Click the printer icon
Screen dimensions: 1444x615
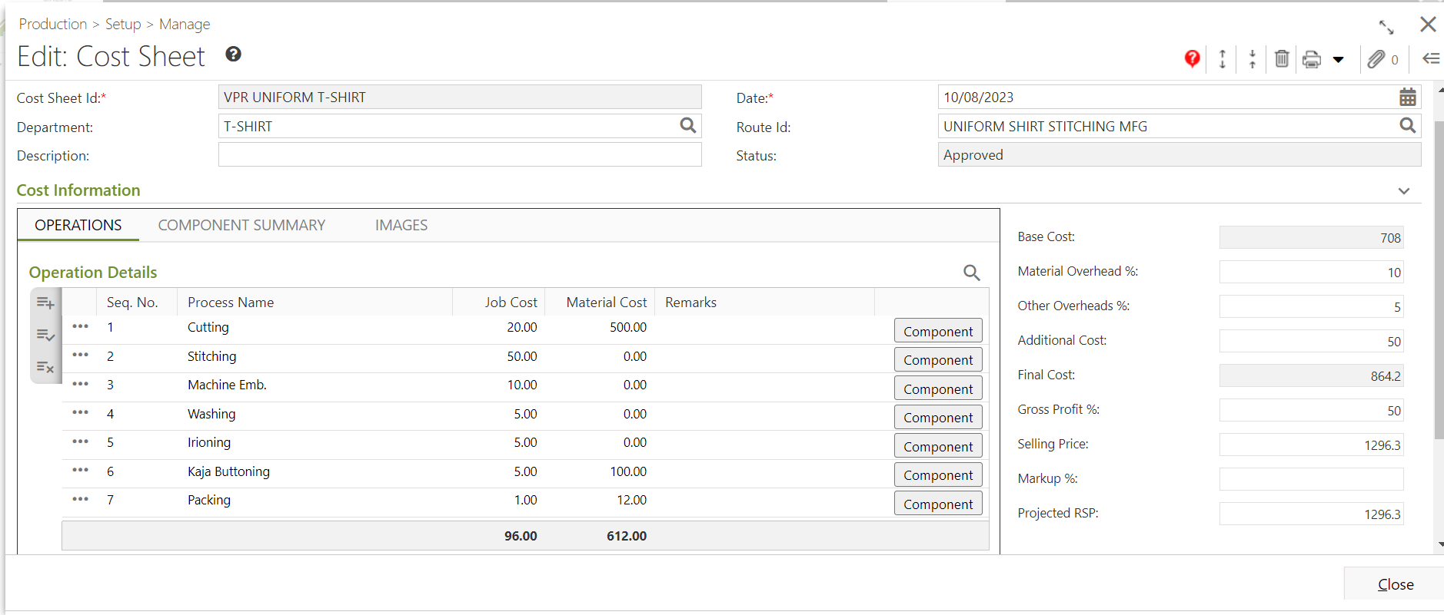tap(1312, 59)
